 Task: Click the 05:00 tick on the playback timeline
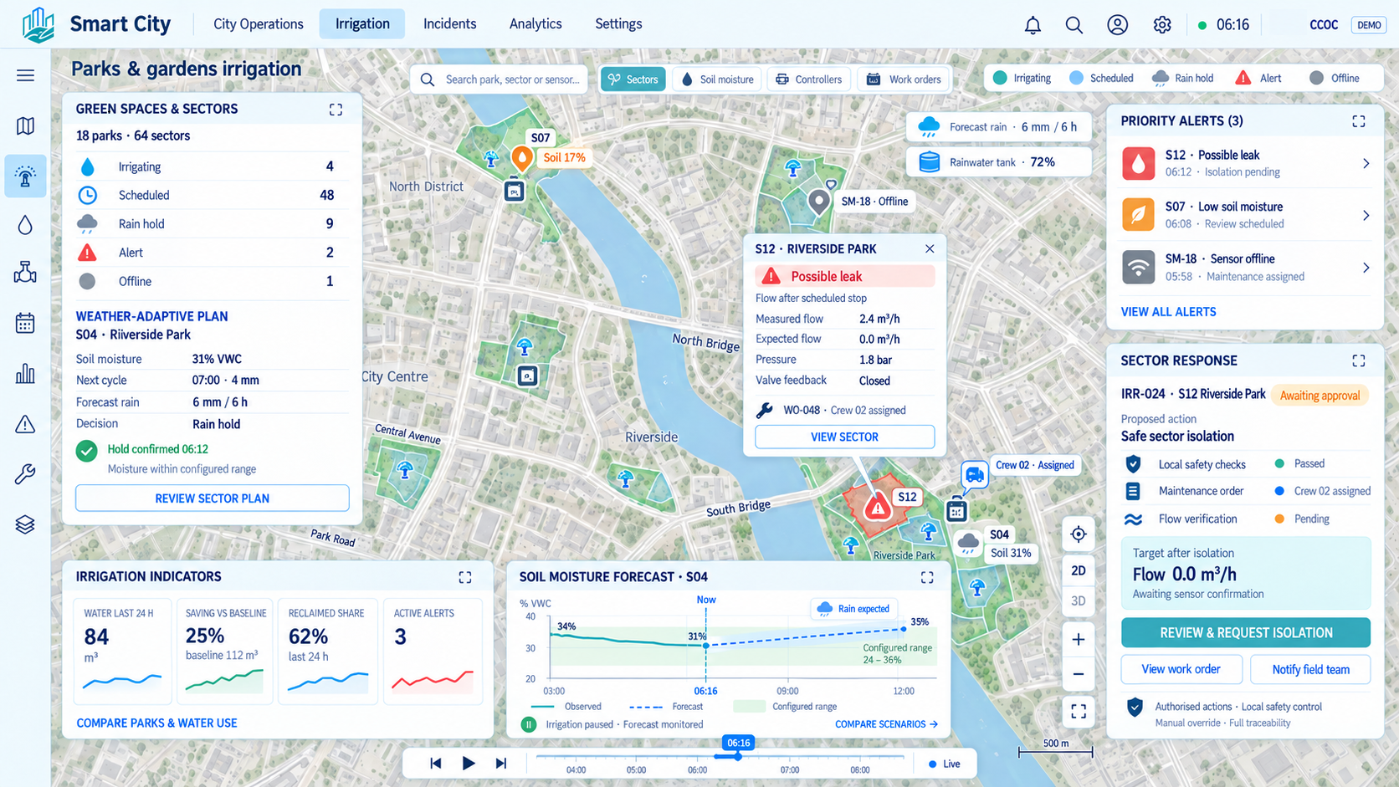636,769
